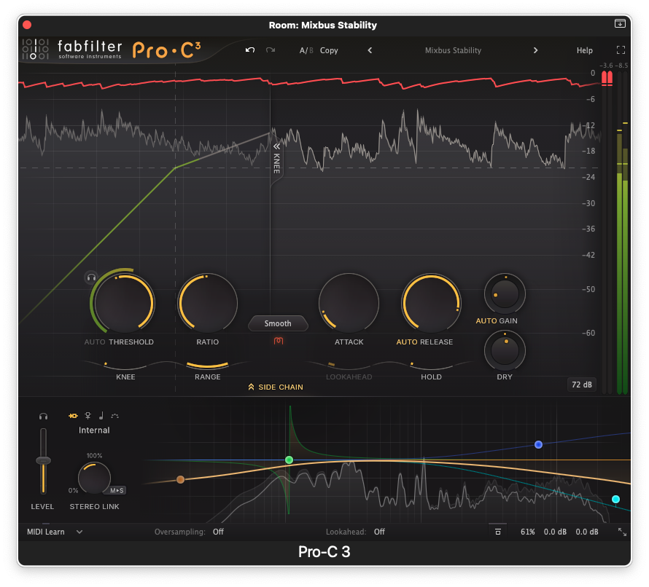
Task: Click the side chain audition headphones icon
Action: click(x=44, y=416)
